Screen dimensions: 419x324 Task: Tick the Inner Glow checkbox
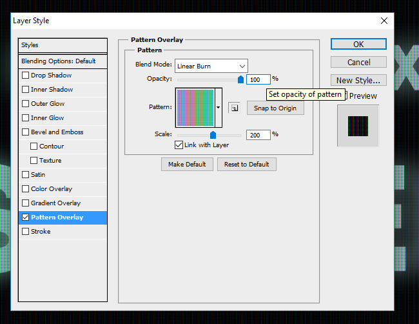[25, 117]
